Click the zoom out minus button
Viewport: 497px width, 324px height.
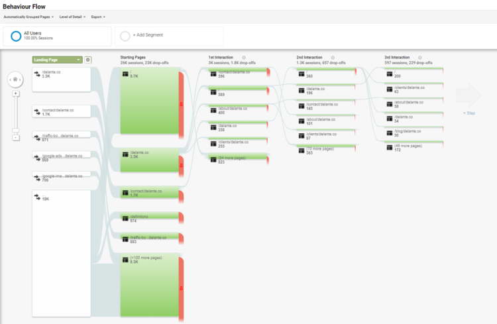[x=15, y=138]
